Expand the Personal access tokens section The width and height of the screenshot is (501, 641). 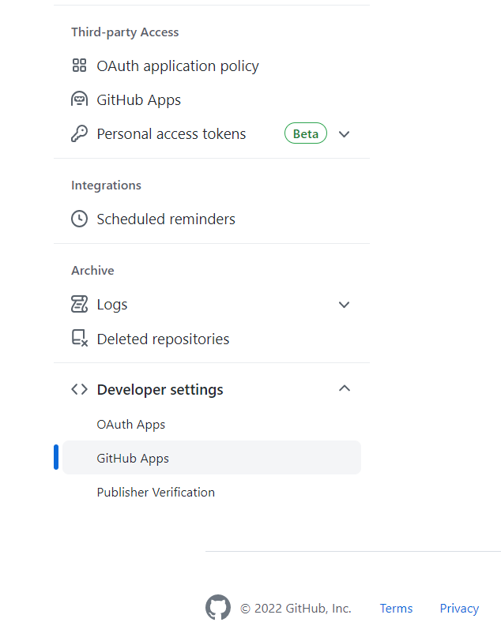click(344, 133)
